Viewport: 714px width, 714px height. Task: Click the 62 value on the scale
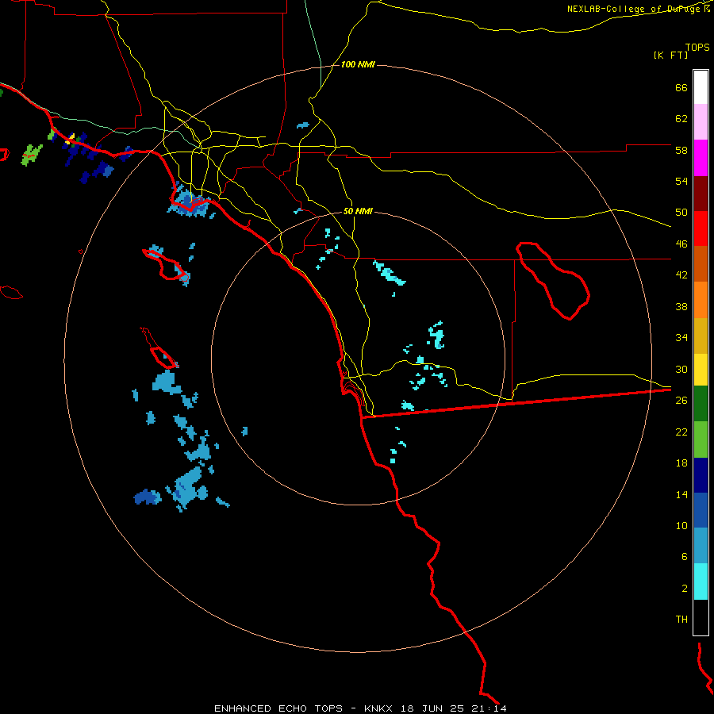click(681, 119)
